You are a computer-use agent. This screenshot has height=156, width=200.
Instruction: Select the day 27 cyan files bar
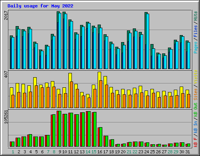click(x=165, y=62)
